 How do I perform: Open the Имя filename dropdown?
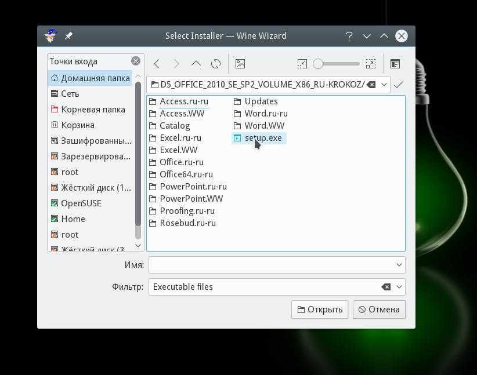pyautogui.click(x=399, y=265)
